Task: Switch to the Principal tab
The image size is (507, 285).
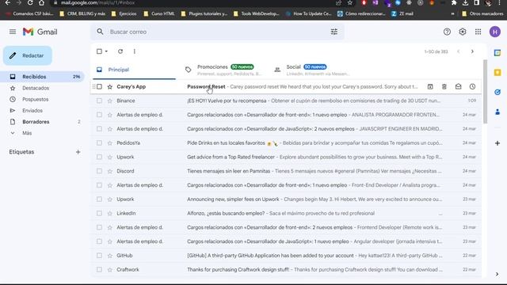Action: pos(134,70)
